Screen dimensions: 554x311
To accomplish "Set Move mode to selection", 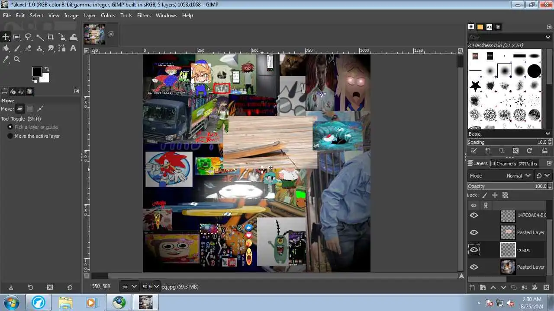I will point(30,108).
